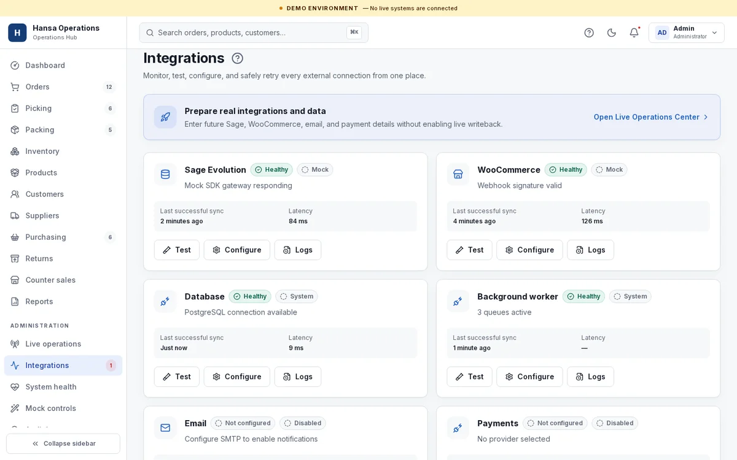Click "126 ms" latency value
737x460 pixels.
pyautogui.click(x=592, y=221)
